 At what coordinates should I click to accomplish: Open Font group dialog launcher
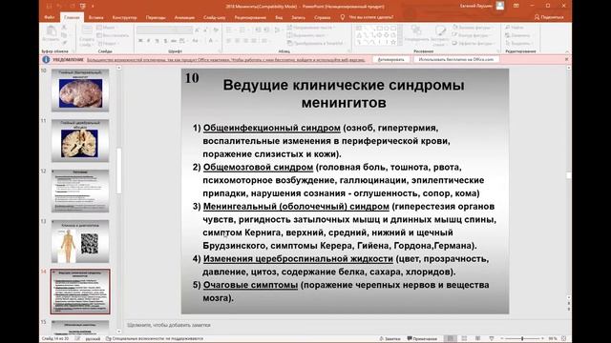220,50
